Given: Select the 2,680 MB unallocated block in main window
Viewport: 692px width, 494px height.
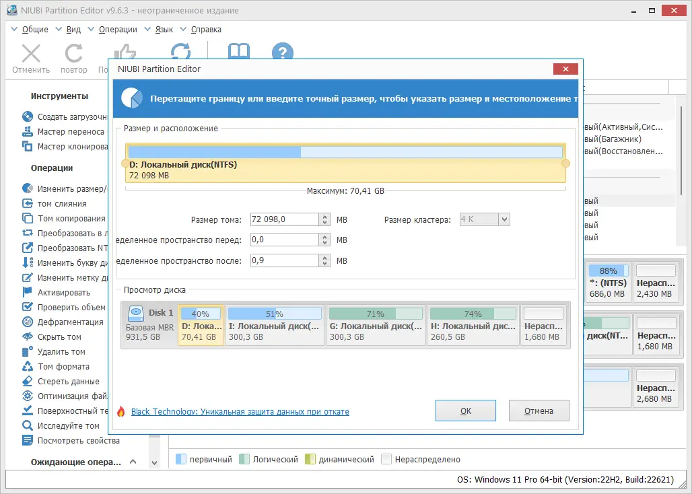Looking at the screenshot, I should click(x=656, y=387).
